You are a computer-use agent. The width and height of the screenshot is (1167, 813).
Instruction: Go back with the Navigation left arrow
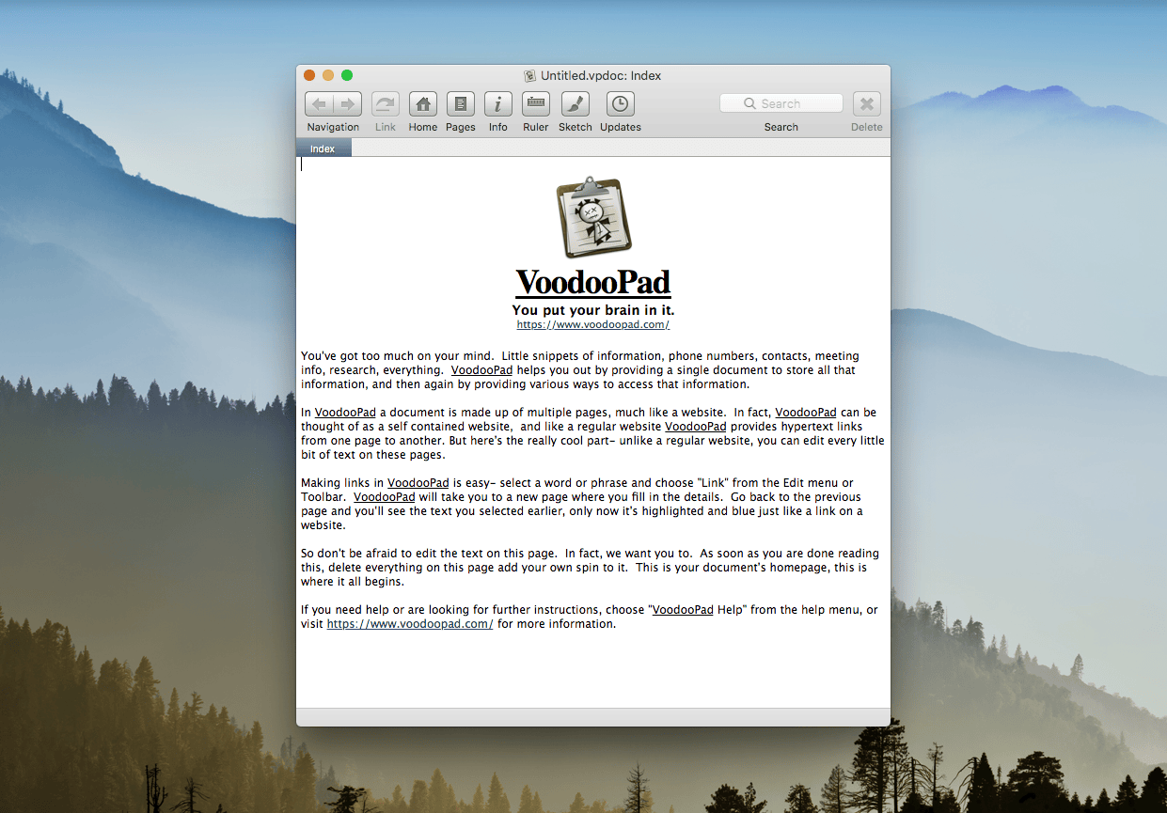[x=320, y=104]
